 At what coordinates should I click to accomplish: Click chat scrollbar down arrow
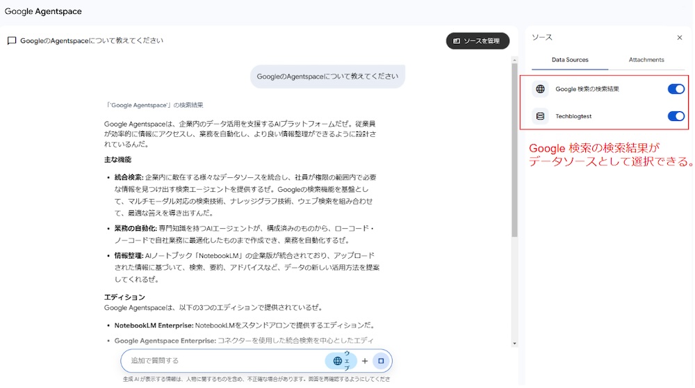tap(514, 343)
